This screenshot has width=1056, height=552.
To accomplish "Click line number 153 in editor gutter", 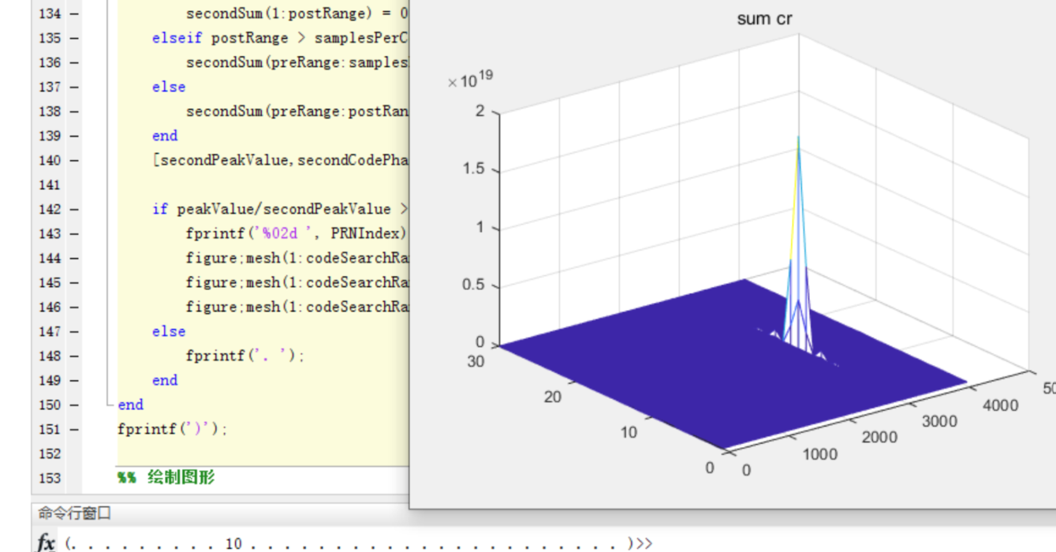I will [50, 478].
